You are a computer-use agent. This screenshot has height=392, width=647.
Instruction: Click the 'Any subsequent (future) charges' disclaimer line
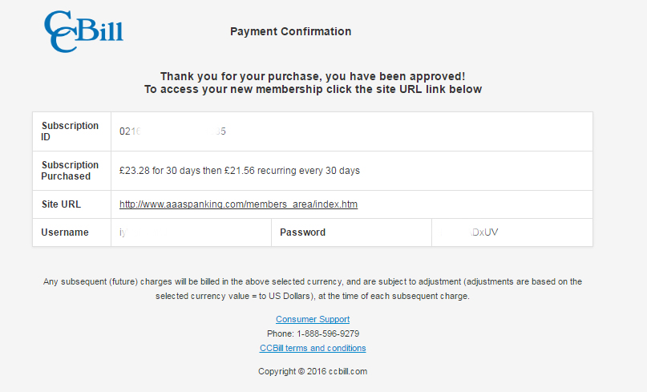click(x=313, y=281)
